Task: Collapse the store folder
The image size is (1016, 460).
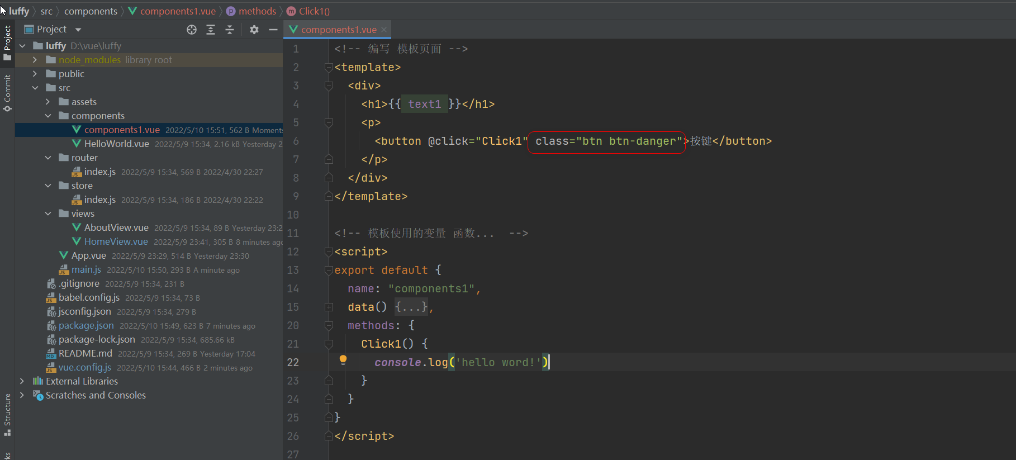Action: click(x=48, y=186)
